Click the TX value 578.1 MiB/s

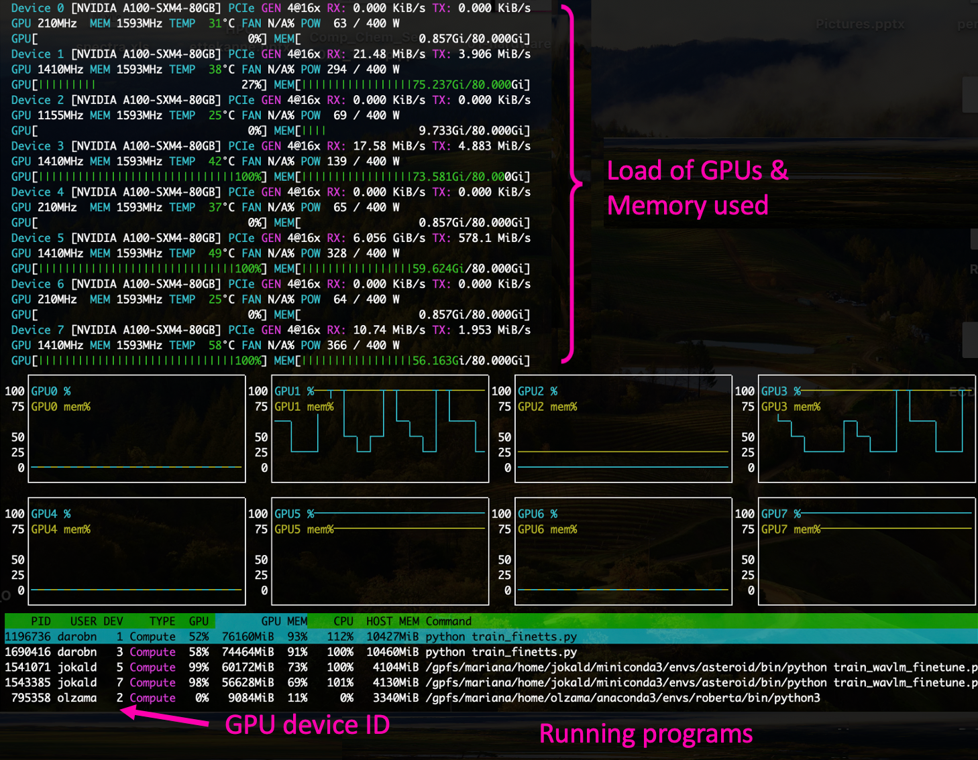pyautogui.click(x=494, y=238)
